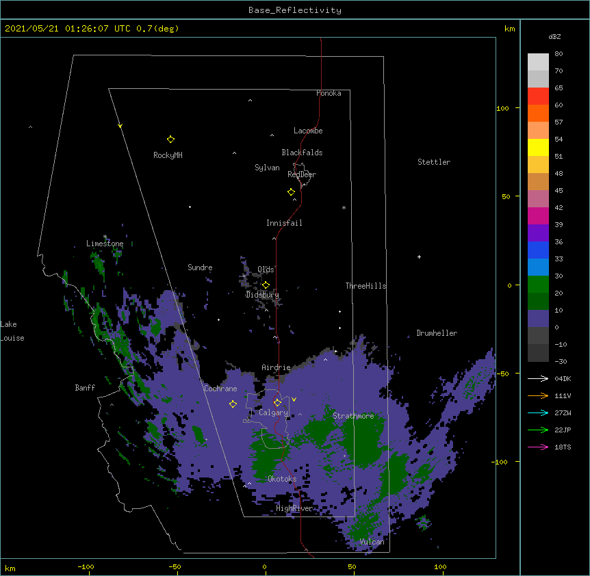Click the Sundre label on map
The image size is (590, 576).
200,267
